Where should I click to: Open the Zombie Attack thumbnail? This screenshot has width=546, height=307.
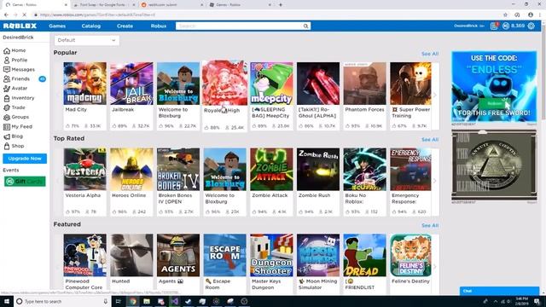(x=271, y=169)
